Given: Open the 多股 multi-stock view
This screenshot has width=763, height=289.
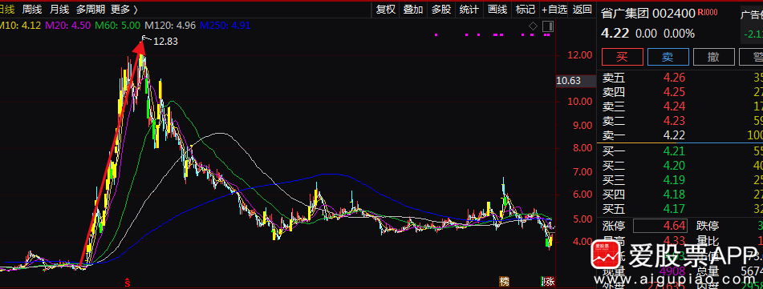Looking at the screenshot, I should (441, 9).
